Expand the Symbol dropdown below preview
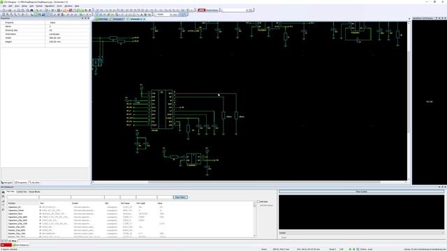Viewport: 447px width, 251px height. pos(442,233)
